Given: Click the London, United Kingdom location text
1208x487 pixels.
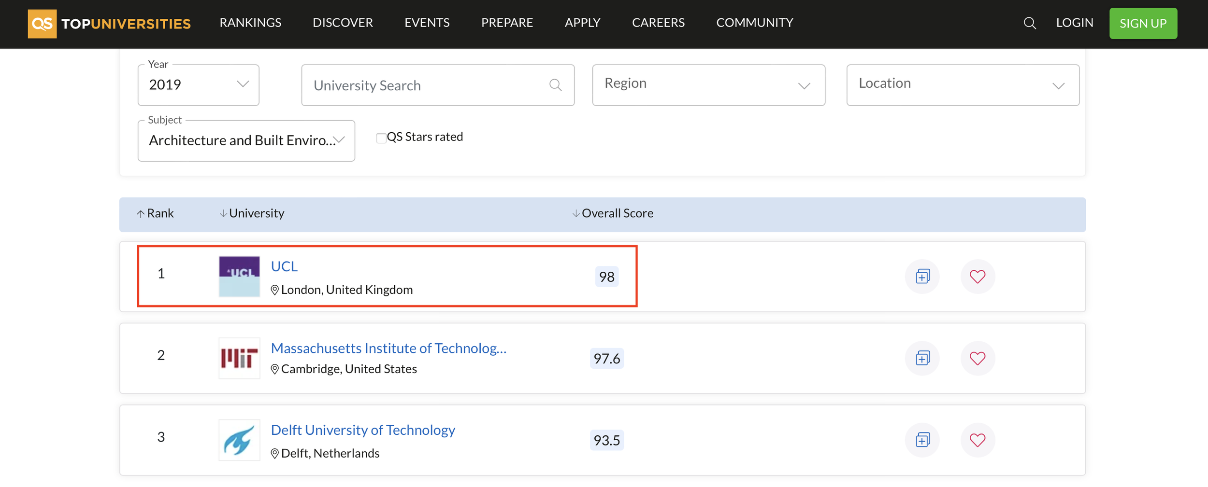Looking at the screenshot, I should click(347, 290).
